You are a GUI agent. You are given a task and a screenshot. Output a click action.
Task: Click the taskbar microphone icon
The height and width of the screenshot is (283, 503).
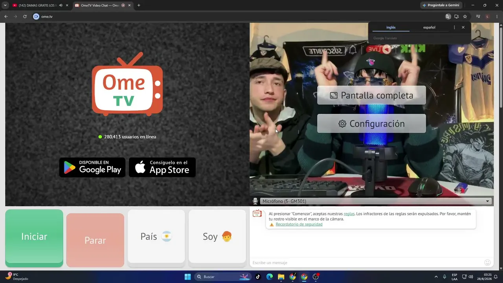click(x=444, y=277)
